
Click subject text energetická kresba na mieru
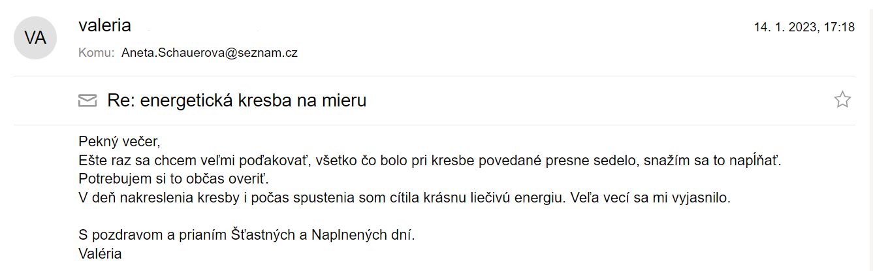(x=253, y=101)
